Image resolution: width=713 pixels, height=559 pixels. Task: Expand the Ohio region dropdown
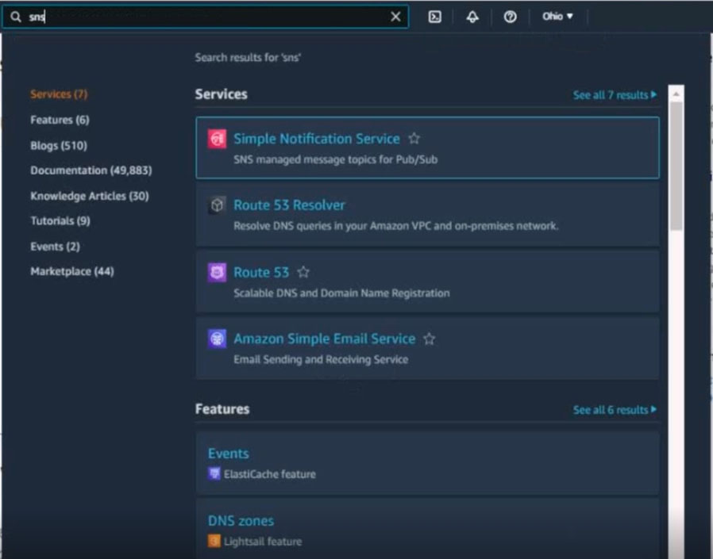pyautogui.click(x=557, y=17)
